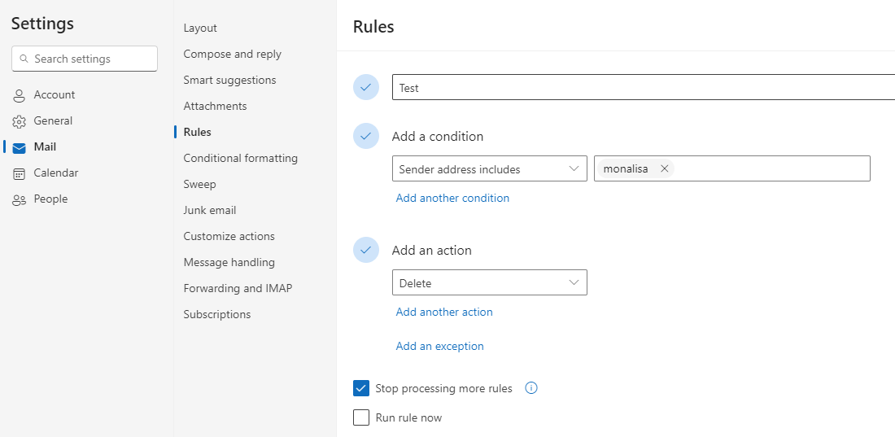
Task: Click the General gear icon
Action: click(19, 121)
